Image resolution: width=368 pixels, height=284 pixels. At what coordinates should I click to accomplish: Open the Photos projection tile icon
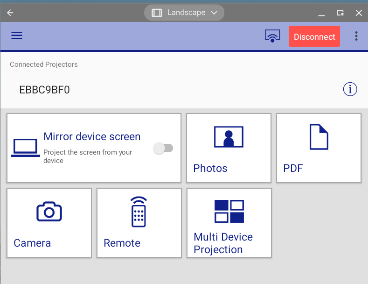(228, 137)
